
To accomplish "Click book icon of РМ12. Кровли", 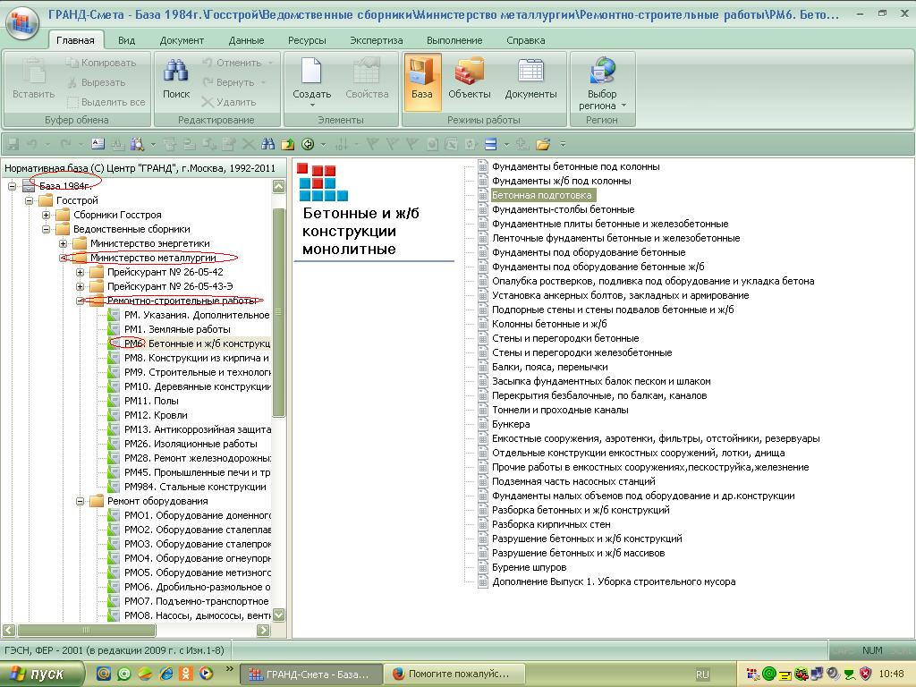I will [114, 415].
